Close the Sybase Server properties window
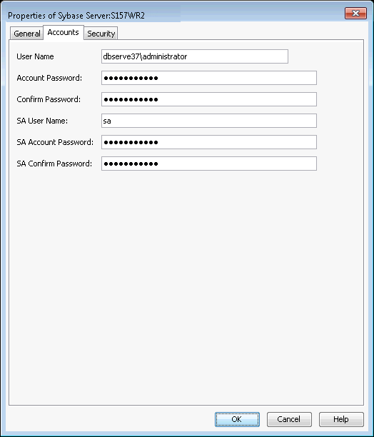 (355, 14)
